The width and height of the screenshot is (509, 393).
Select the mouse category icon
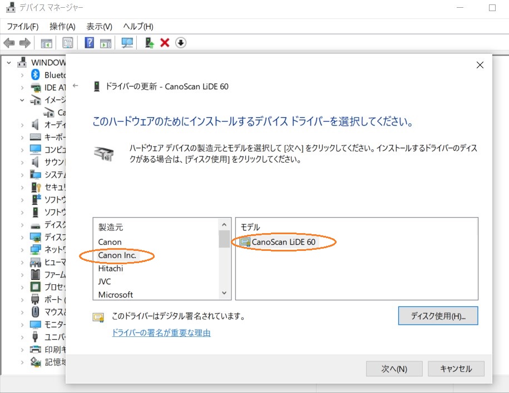click(36, 311)
